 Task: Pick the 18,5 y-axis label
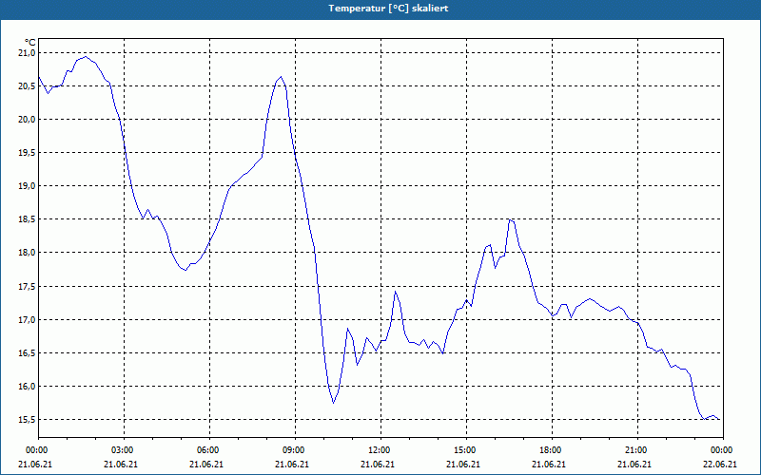coord(28,219)
